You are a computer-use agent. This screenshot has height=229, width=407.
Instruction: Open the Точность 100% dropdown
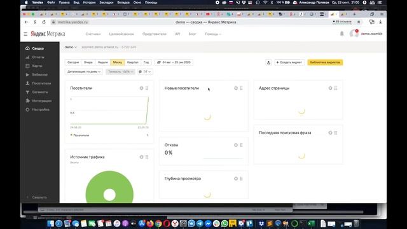[x=120, y=72]
